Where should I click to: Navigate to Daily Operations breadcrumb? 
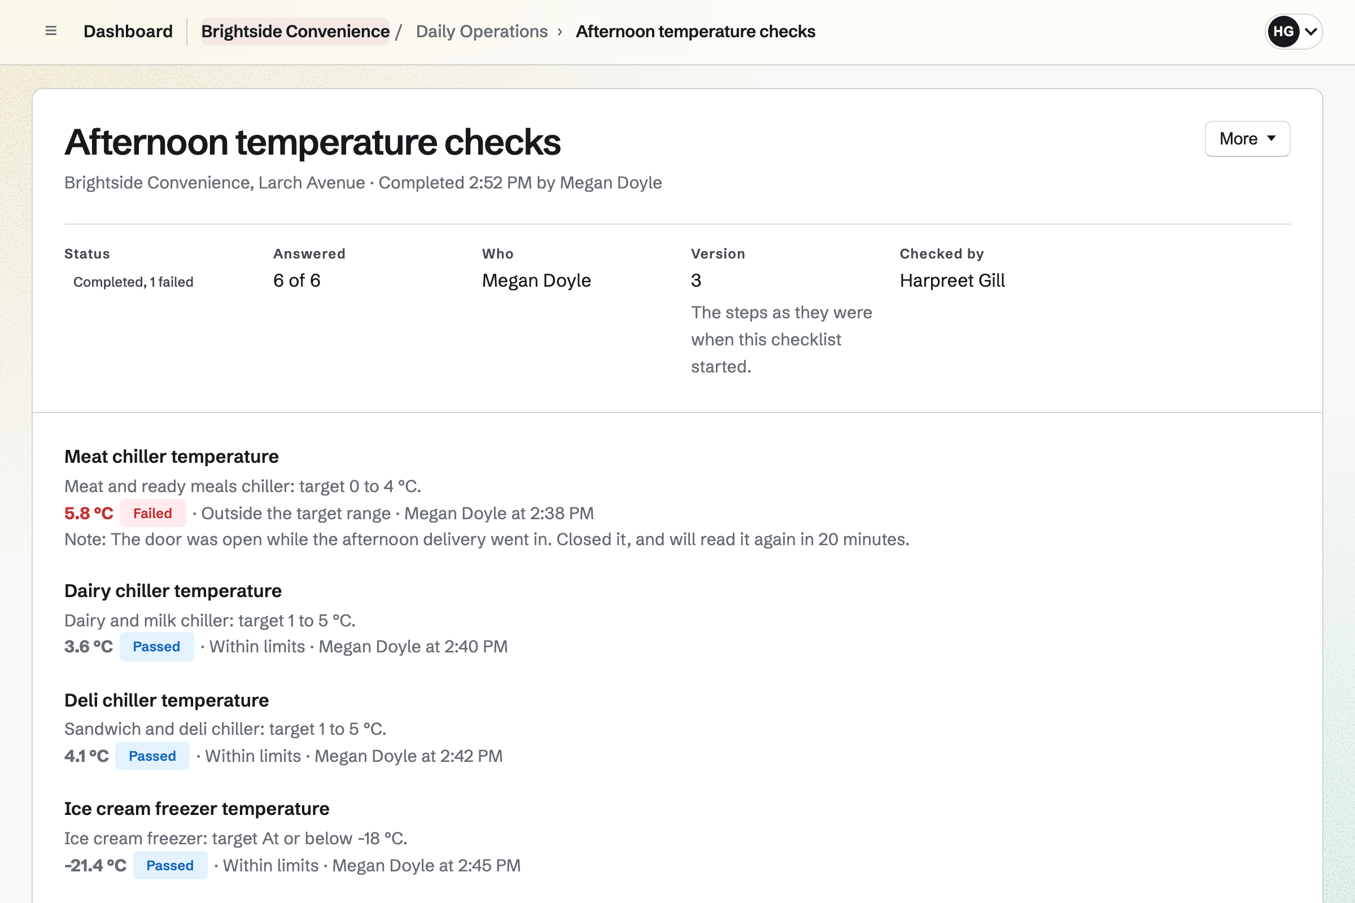pyautogui.click(x=482, y=31)
